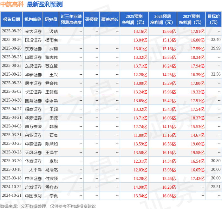
Task: Click the 国投证券 institution cell
Action: pyautogui.click(x=33, y=40)
